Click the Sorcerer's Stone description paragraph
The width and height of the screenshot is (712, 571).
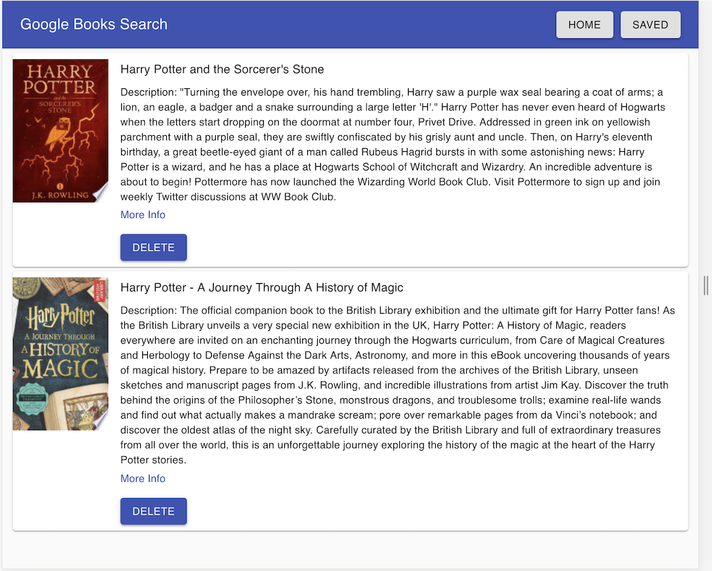coord(393,144)
